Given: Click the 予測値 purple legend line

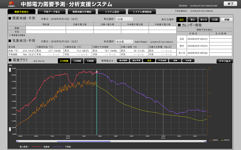Looking at the screenshot, I should point(58,147).
